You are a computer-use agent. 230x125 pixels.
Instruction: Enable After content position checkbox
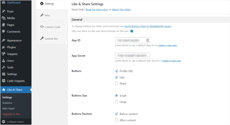point(116,120)
